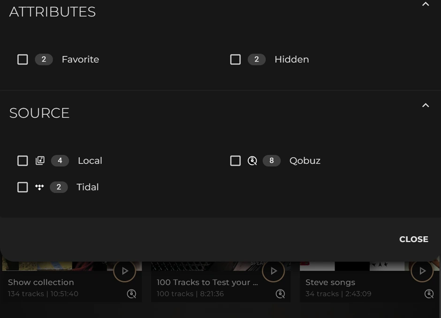Enable the Favorite attribute checkbox
The height and width of the screenshot is (318, 441).
tap(23, 60)
